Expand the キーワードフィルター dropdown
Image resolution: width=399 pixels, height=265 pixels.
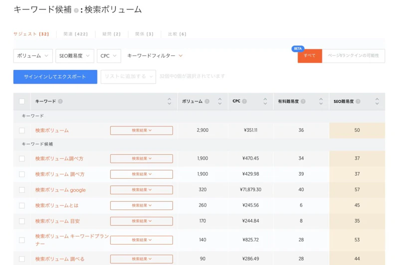point(155,56)
